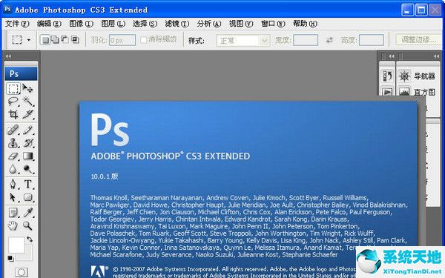Open the 窗口(W) menu
The width and height of the screenshot is (445, 278).
[x=273, y=24]
